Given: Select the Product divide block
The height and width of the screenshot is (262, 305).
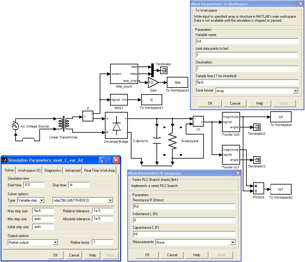Looking at the screenshot, I should click(x=259, y=188).
